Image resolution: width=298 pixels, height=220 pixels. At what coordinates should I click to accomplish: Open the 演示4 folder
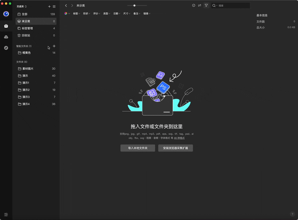click(36, 104)
